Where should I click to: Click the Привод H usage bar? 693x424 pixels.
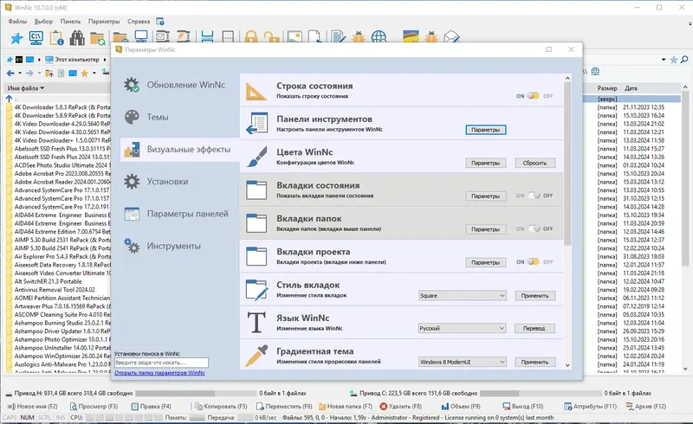196,393
